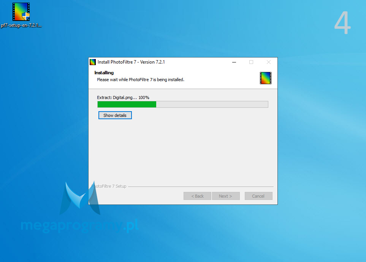Click the disabled Next button
Image resolution: width=366 pixels, height=262 pixels.
pos(226,196)
